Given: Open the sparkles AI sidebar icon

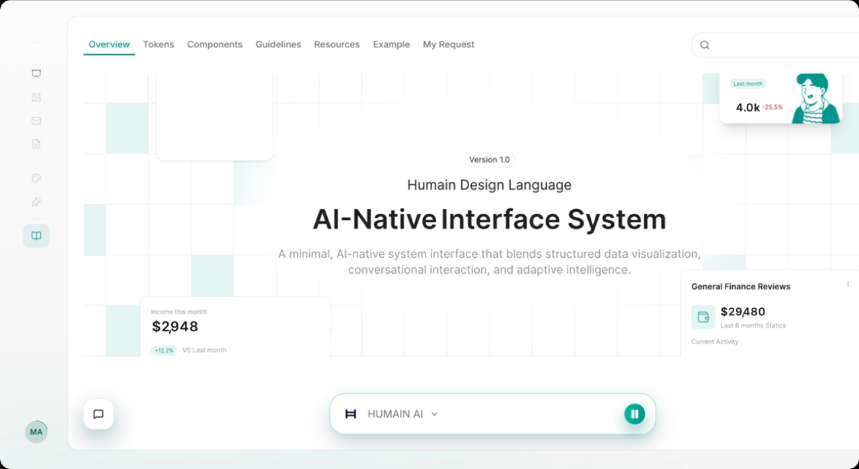Looking at the screenshot, I should point(36,202).
